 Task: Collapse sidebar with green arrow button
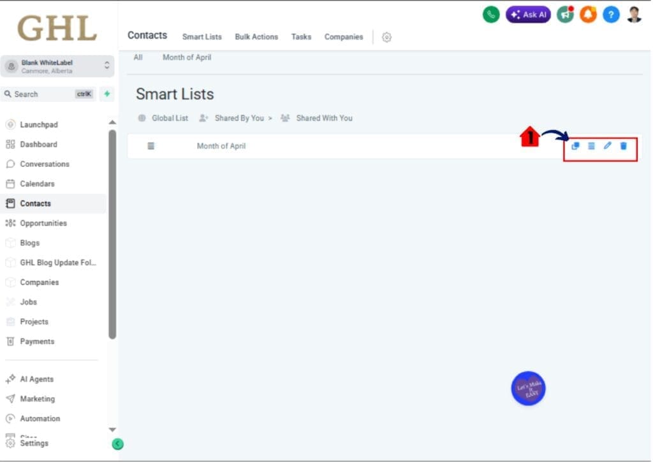(118, 444)
